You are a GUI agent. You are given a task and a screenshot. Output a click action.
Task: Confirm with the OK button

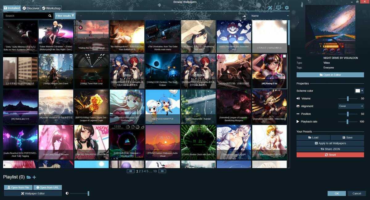(x=337, y=194)
